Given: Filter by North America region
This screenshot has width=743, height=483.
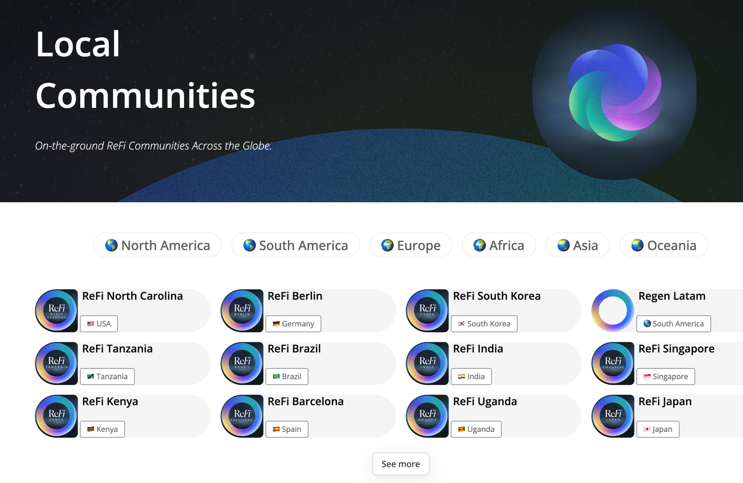Looking at the screenshot, I should [x=158, y=245].
